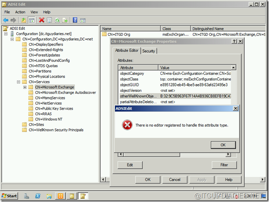Image resolution: width=269 pixels, height=202 pixels.
Task: Click the Filter button
Action: (x=224, y=165)
